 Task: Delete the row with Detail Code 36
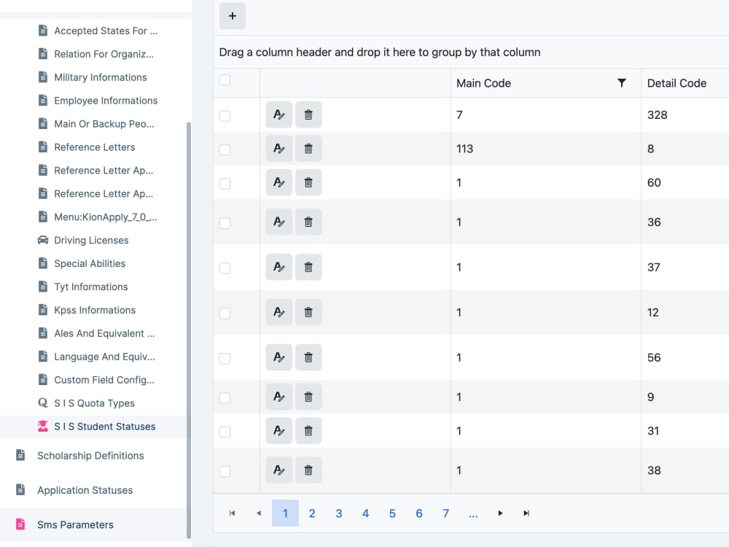click(308, 222)
